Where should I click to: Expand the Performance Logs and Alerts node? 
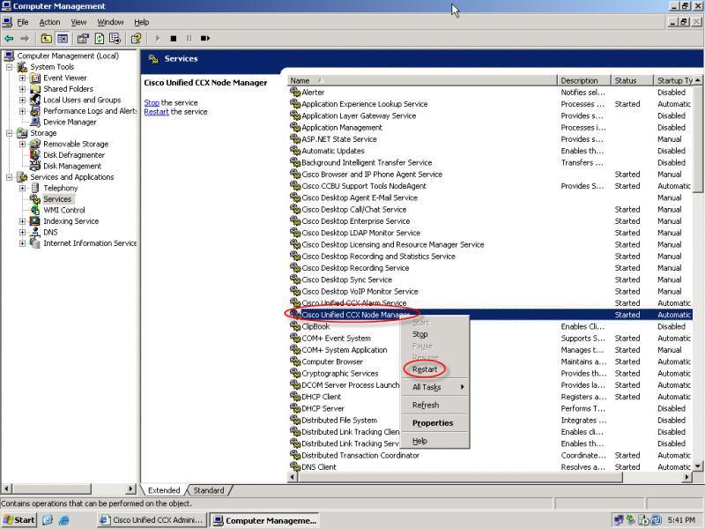click(22, 111)
